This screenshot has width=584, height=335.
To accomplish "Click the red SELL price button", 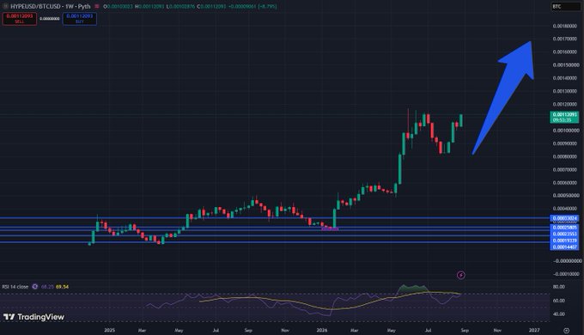I will click(x=20, y=19).
